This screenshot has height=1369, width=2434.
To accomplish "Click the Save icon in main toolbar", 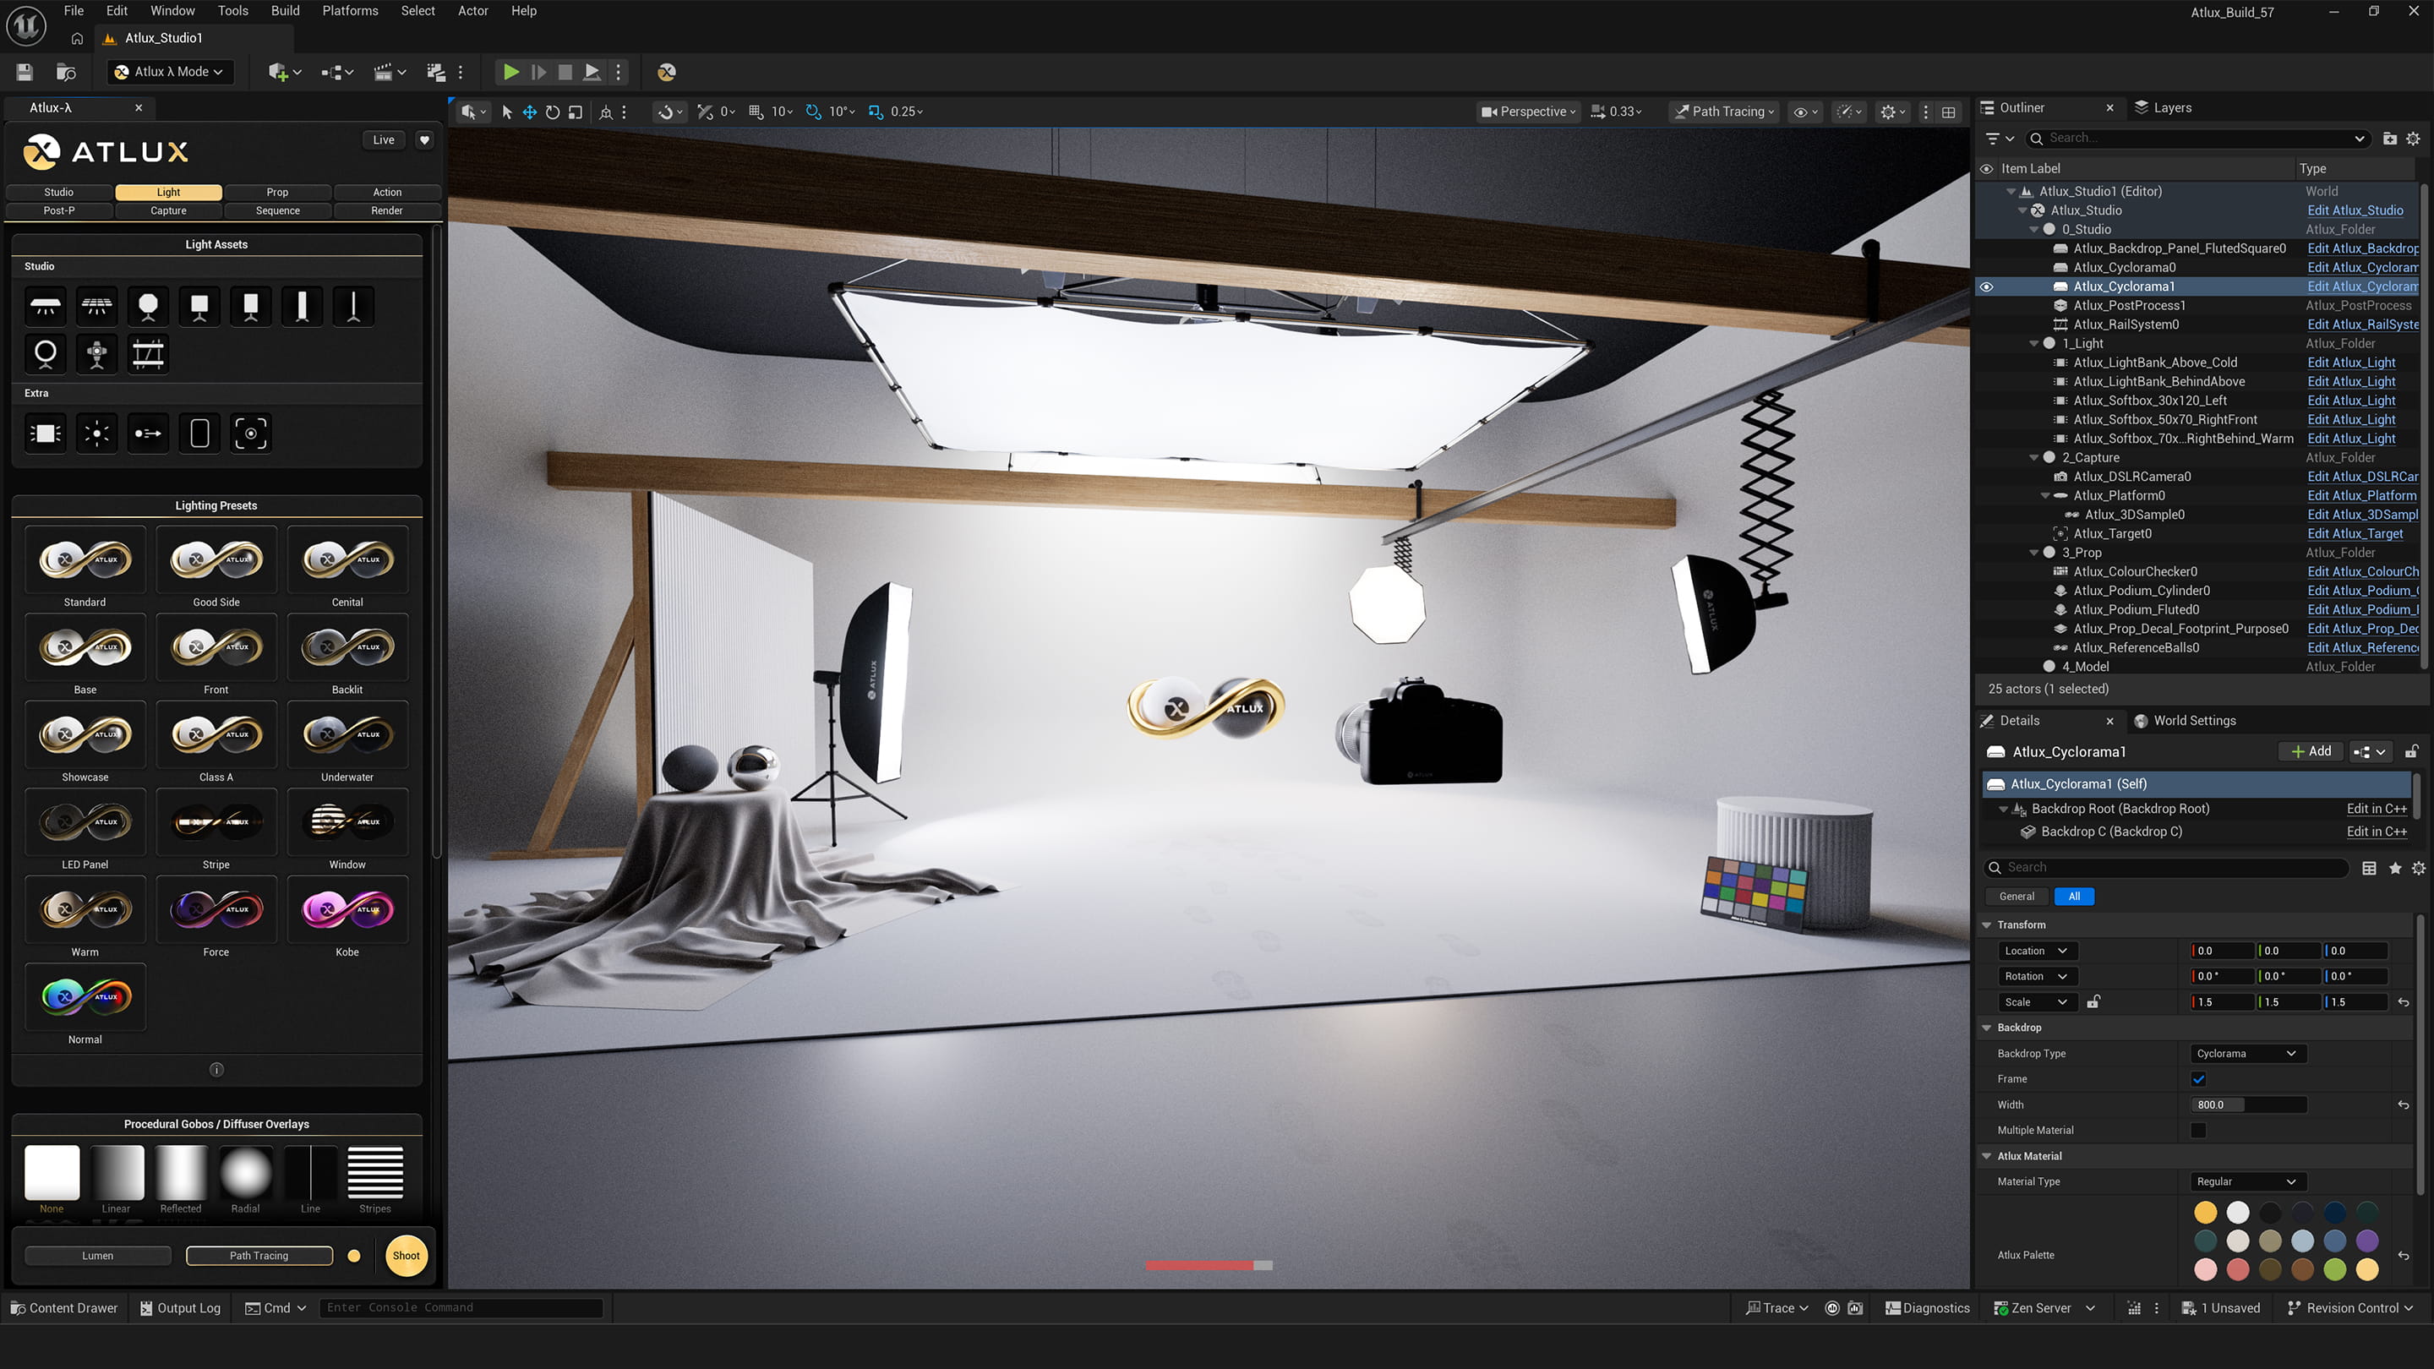I will point(25,72).
